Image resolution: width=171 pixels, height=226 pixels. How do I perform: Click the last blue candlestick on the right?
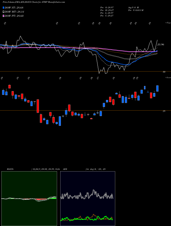[x=157, y=88]
